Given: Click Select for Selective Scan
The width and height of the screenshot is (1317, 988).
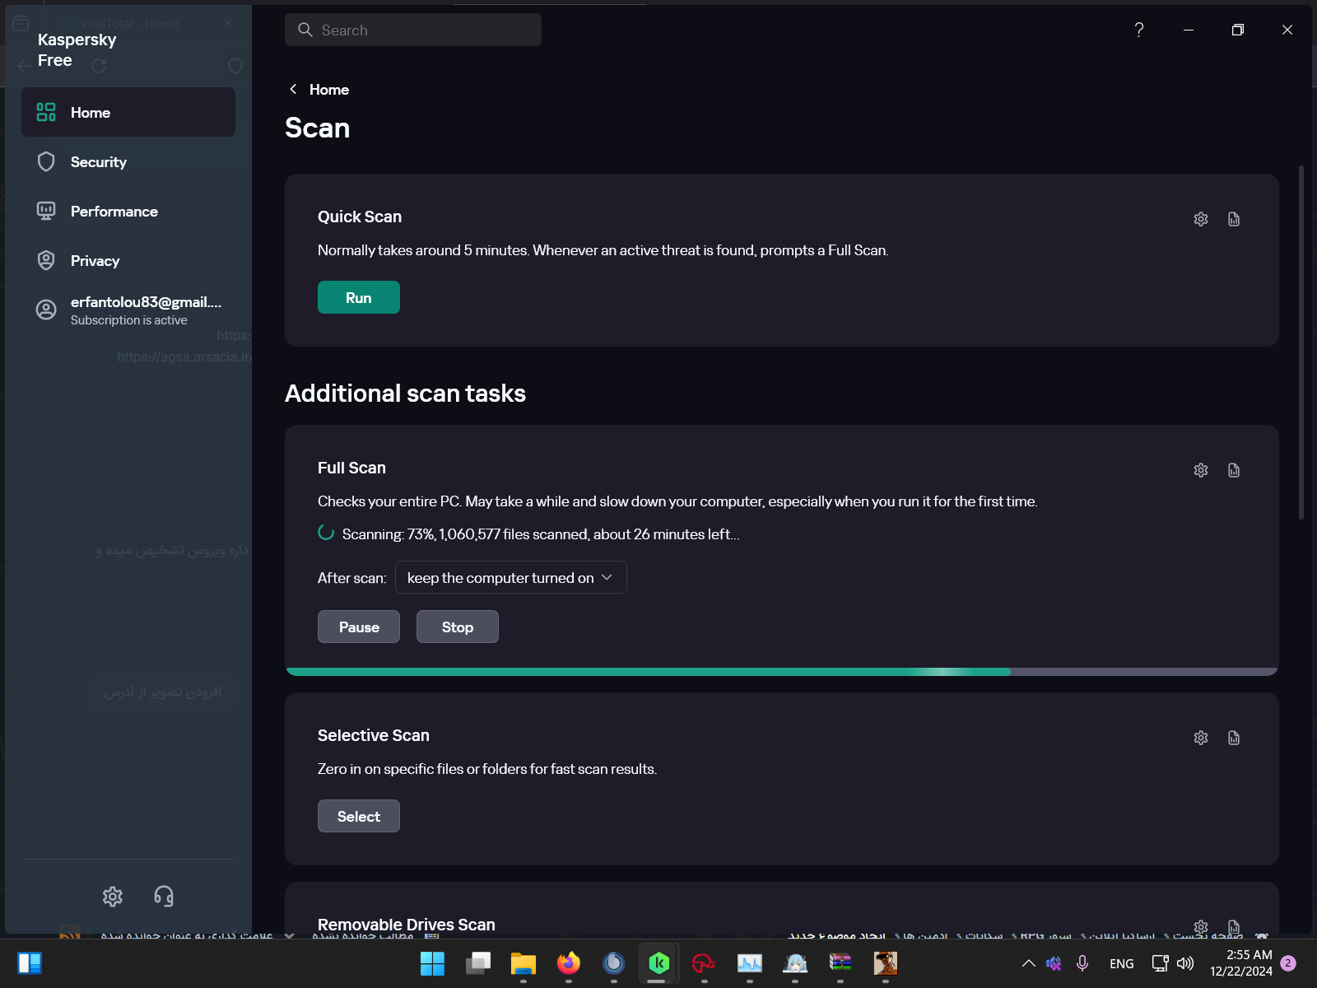Looking at the screenshot, I should (359, 816).
